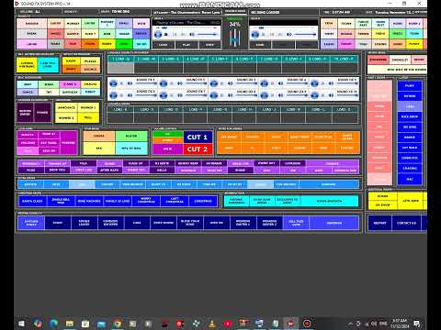Play the BLOW YOUR HORN effect
The width and height of the screenshot is (441, 330).
tap(190, 223)
